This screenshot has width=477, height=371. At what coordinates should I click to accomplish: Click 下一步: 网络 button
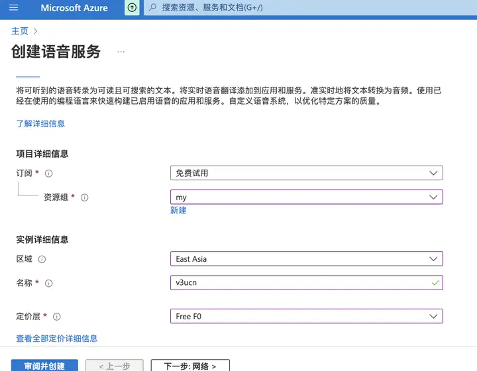[190, 365]
